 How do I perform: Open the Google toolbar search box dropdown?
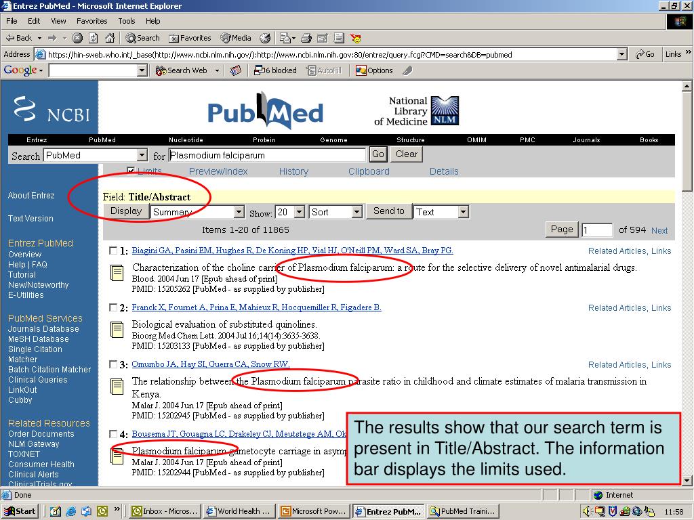[x=142, y=70]
